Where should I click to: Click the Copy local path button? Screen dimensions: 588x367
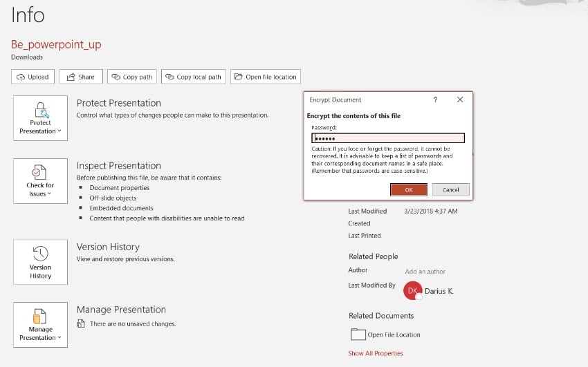[x=193, y=77]
